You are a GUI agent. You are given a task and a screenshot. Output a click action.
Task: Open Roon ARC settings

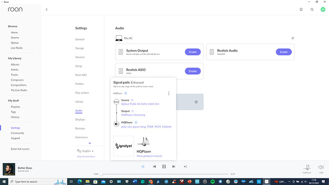(x=81, y=75)
